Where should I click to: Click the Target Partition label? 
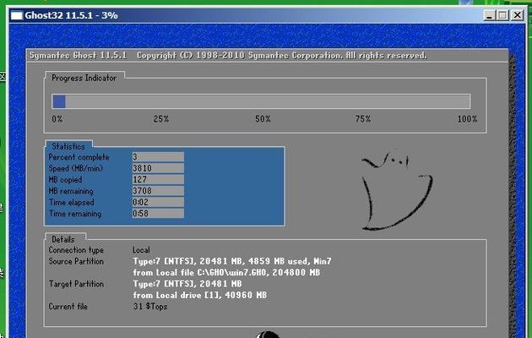pyautogui.click(x=76, y=284)
